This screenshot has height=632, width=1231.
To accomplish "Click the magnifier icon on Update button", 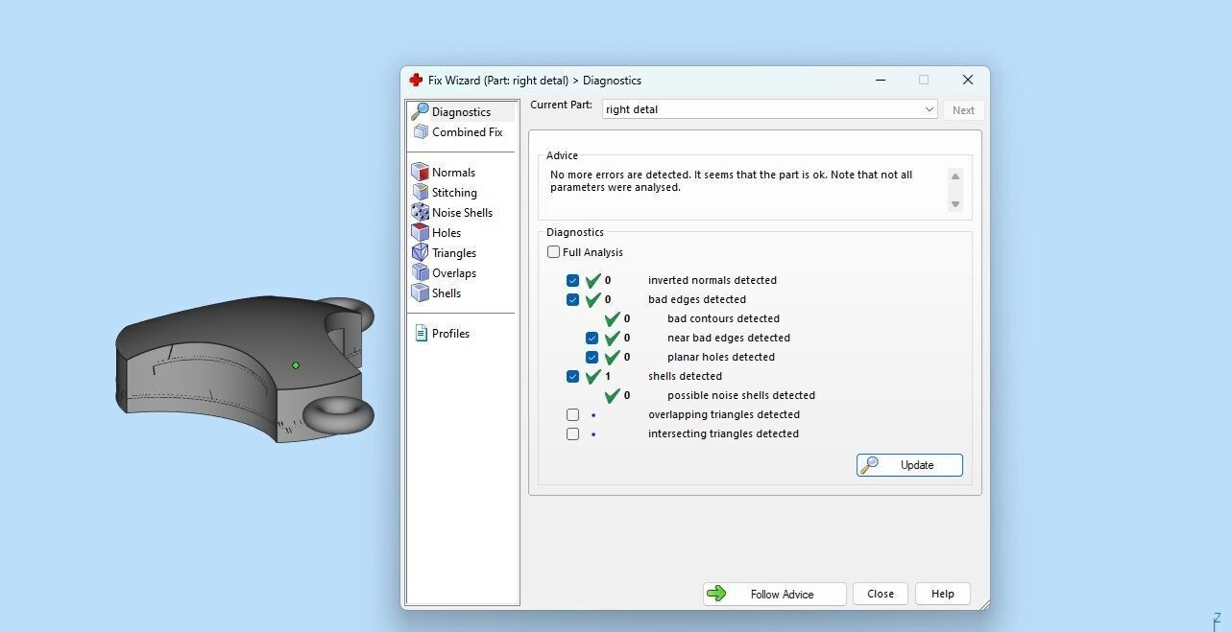I will tap(870, 465).
